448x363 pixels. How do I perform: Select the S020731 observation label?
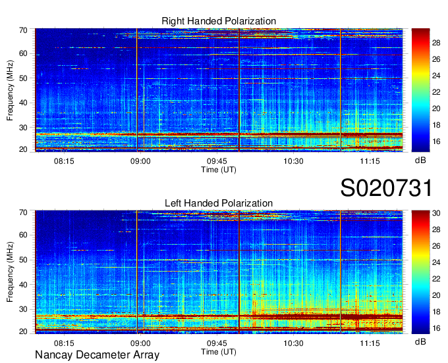386,188
